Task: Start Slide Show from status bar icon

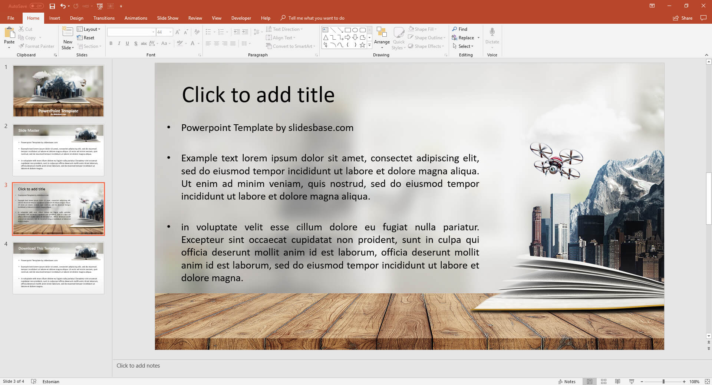Action: click(x=632, y=381)
